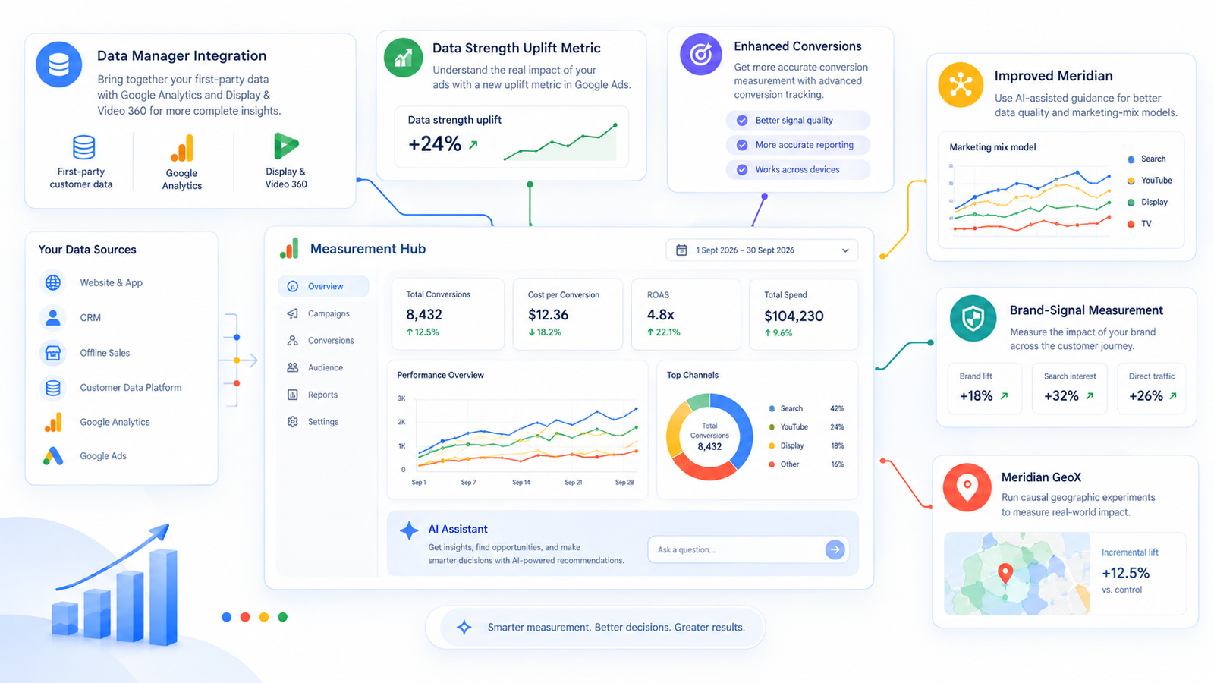Image resolution: width=1214 pixels, height=683 pixels.
Task: Click the Data Strength Uplift green chart icon
Action: click(403, 58)
